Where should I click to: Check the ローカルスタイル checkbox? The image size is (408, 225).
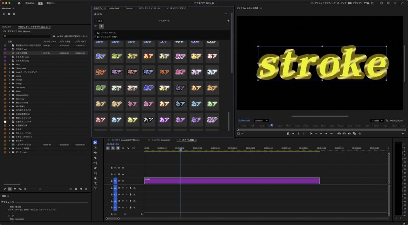pyautogui.click(x=98, y=33)
